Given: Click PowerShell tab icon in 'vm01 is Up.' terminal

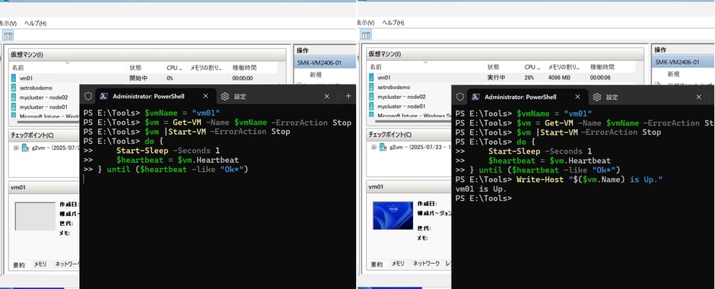Looking at the screenshot, I should 476,97.
